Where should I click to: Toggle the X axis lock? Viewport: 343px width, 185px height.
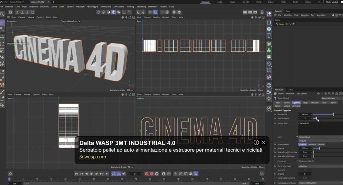[x=17, y=12]
